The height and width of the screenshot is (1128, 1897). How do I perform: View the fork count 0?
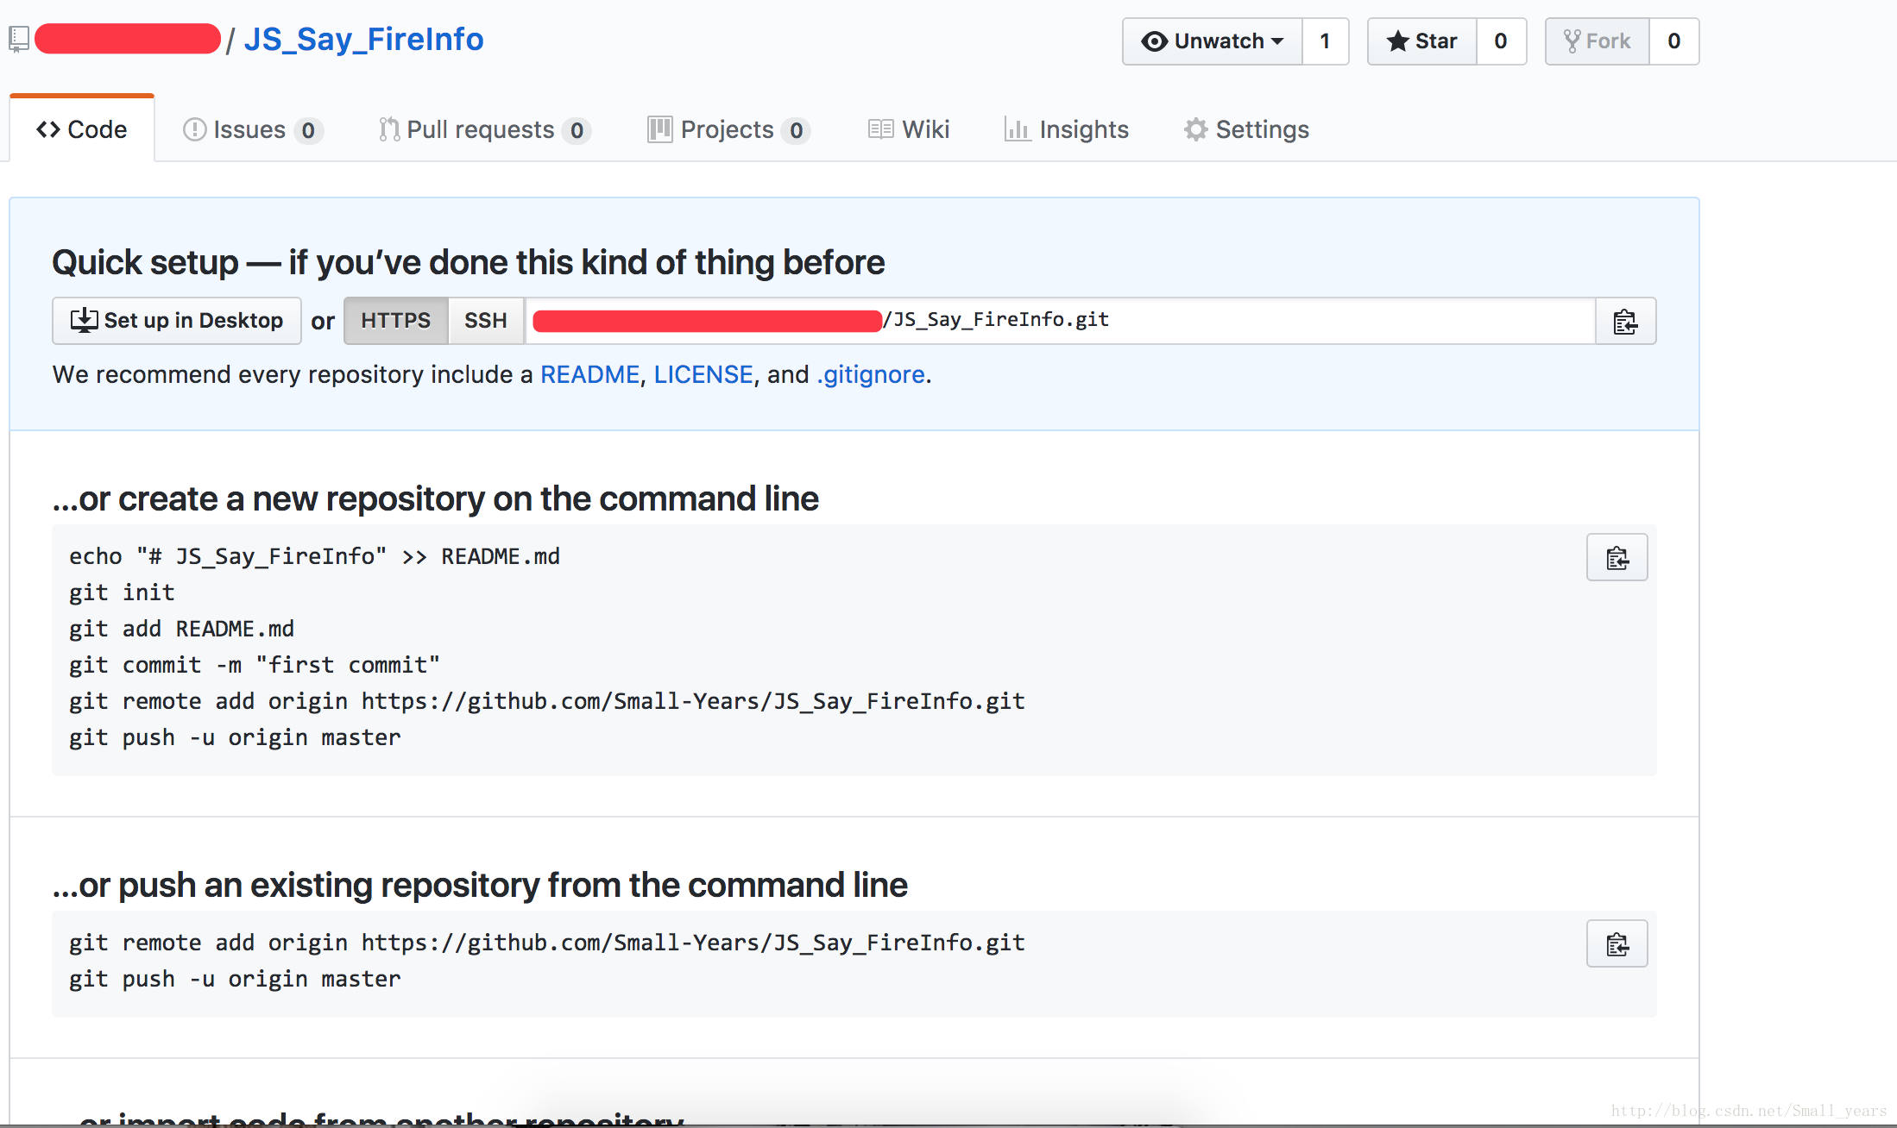coord(1674,41)
